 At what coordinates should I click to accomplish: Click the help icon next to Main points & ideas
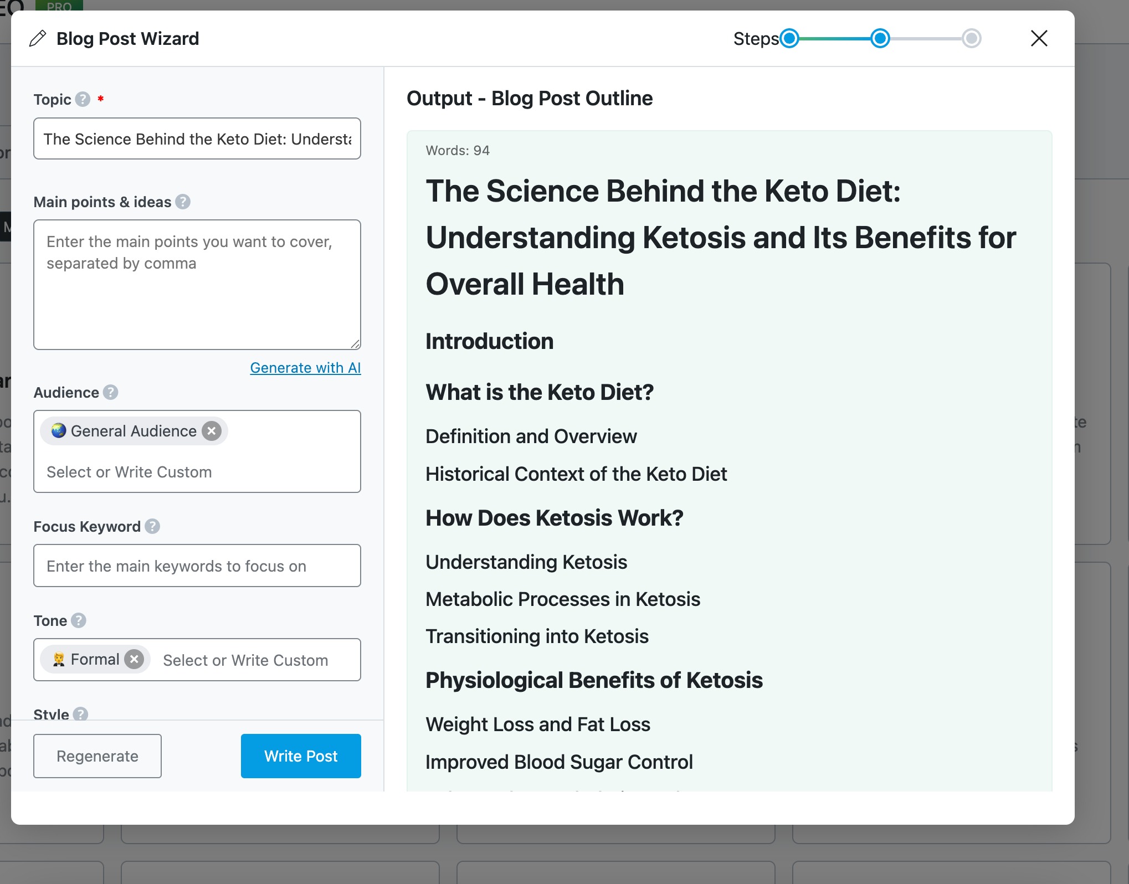(183, 202)
